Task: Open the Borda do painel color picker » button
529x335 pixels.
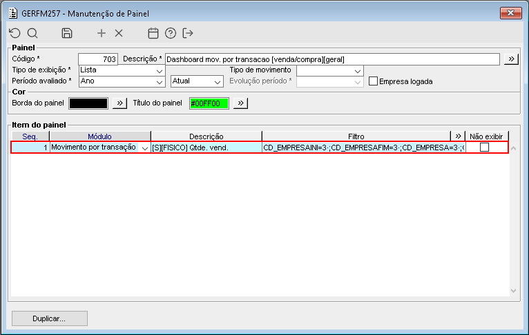Action: pos(119,103)
